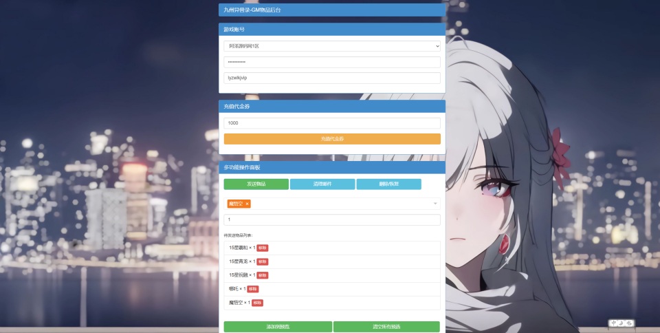Remove 15星祝融 from the pending item list
This screenshot has height=333, width=660.
[x=263, y=275]
